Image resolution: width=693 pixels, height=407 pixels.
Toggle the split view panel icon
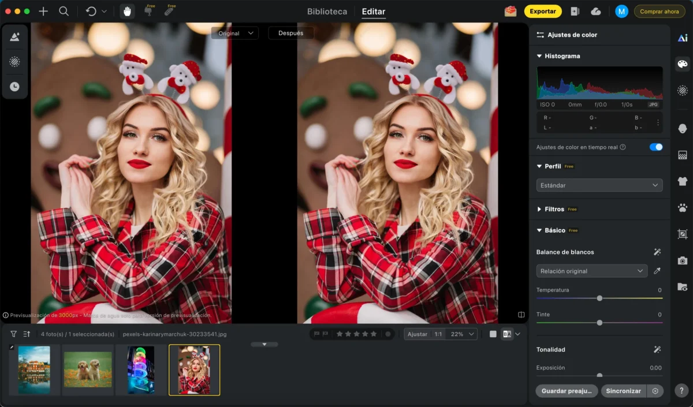(521, 315)
